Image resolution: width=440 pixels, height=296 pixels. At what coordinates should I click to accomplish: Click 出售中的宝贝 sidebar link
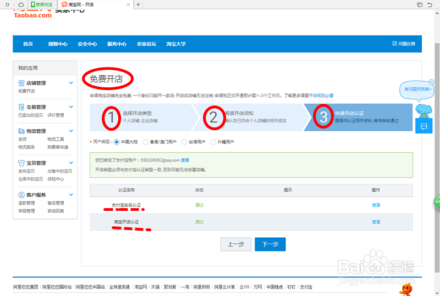(x=60, y=171)
